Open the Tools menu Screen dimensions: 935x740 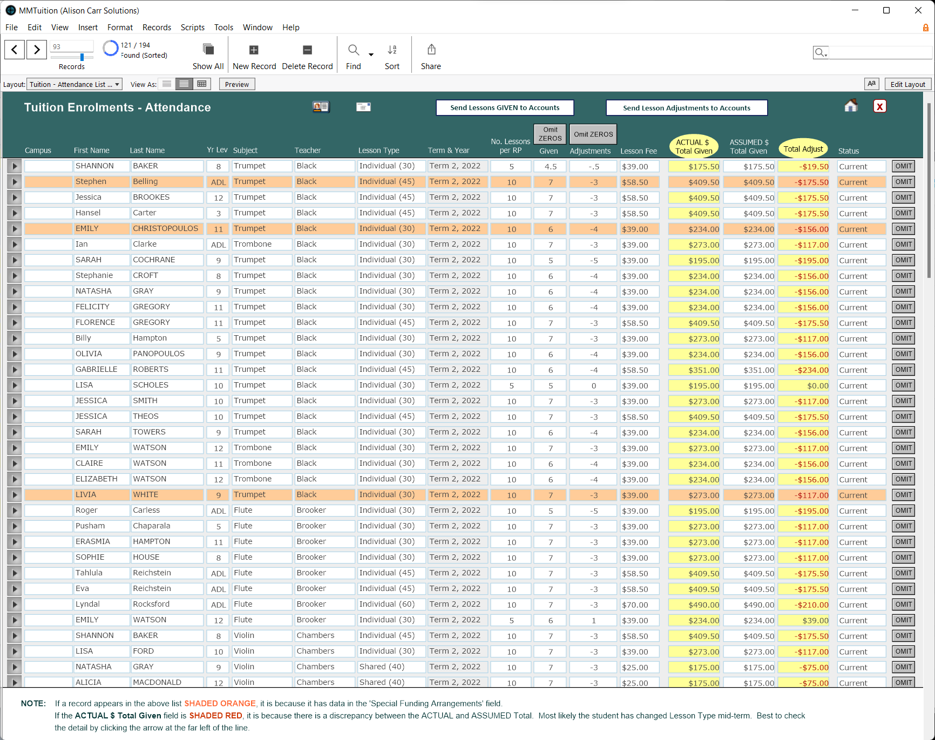tap(223, 28)
